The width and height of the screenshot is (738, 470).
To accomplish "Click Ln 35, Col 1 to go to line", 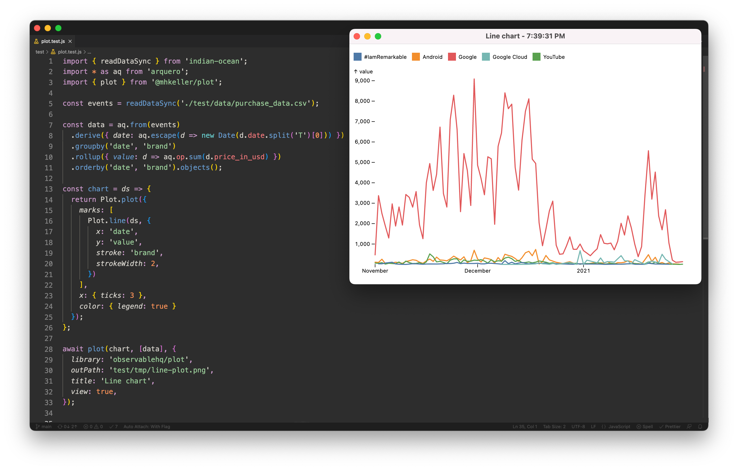I will tap(525, 427).
